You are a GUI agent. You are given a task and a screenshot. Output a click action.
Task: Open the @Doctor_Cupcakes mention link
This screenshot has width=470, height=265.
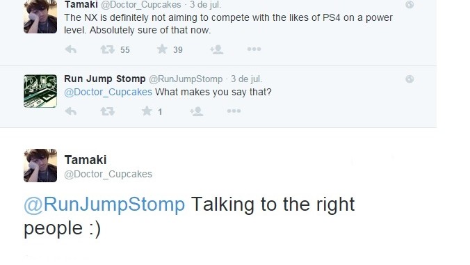(108, 92)
